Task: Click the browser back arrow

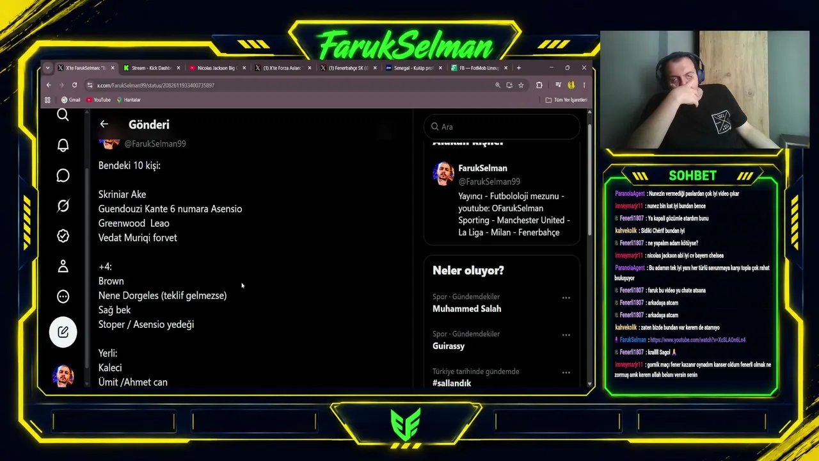Action: [49, 85]
